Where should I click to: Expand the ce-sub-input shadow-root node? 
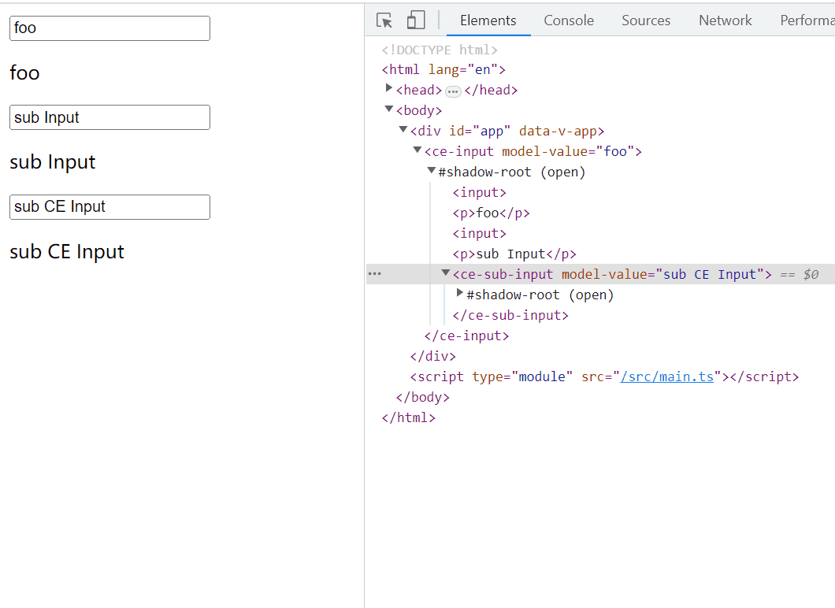459,293
